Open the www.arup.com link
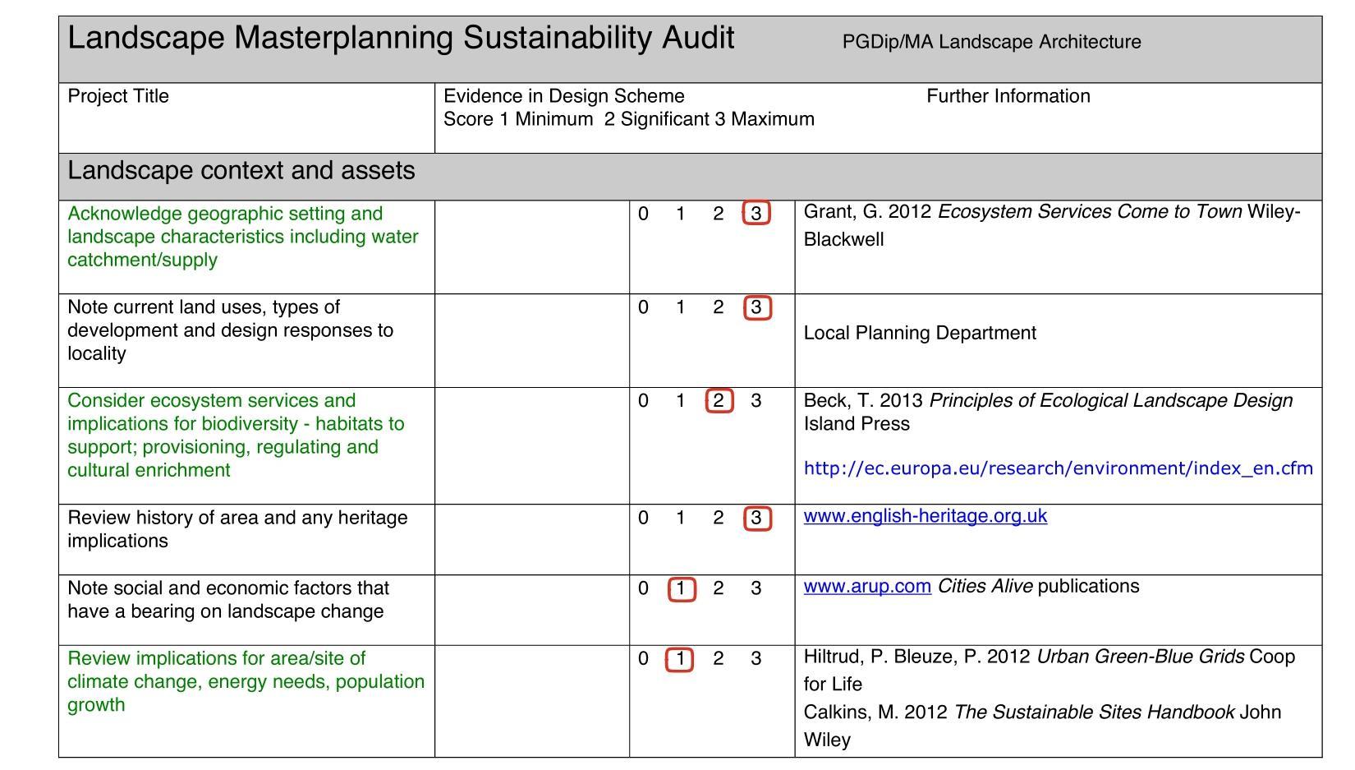Screen dimensions: 1355x770 866,587
